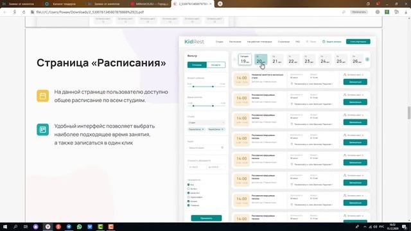Click the magnifier icon in the address bar
Viewport: 411px width, 231px height.
pyautogui.click(x=344, y=12)
